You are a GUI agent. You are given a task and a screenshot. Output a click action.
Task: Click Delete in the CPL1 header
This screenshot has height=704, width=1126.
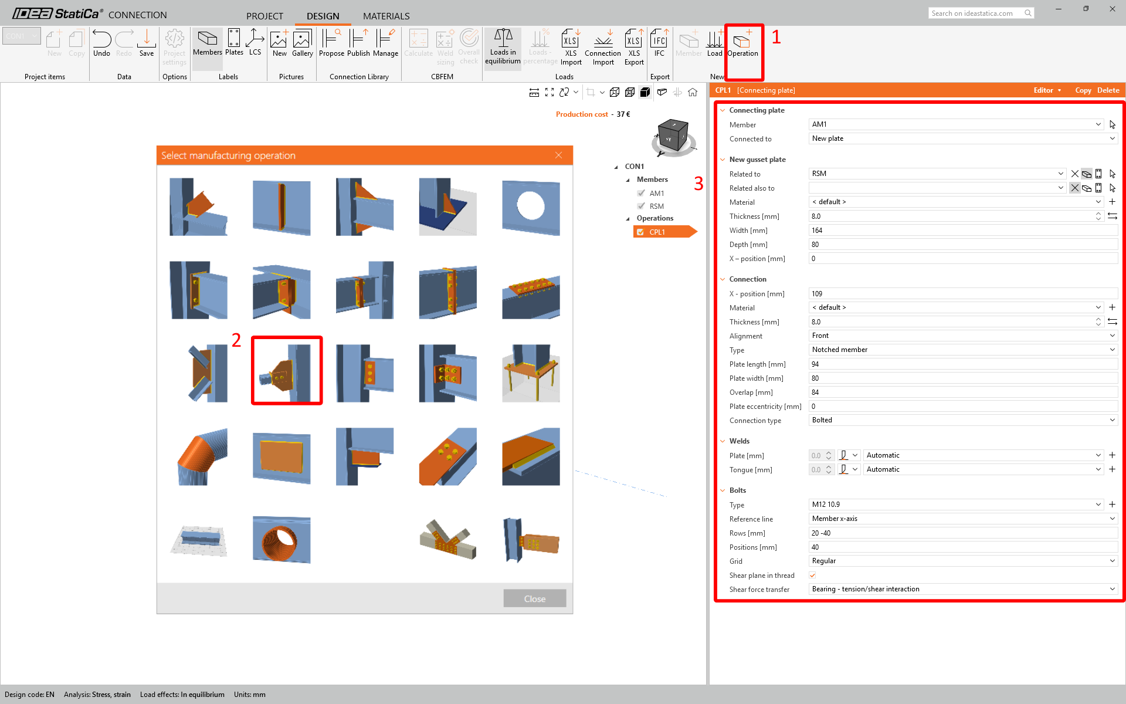[x=1108, y=90]
